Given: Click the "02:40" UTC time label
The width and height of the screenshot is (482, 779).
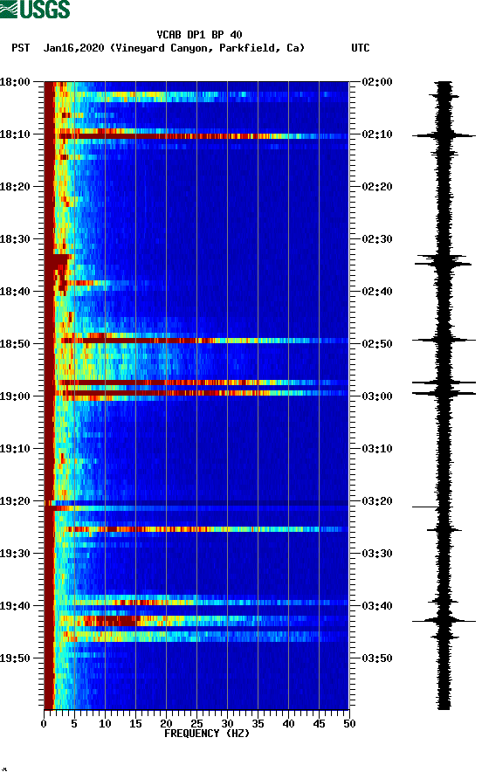Looking at the screenshot, I should coord(377,292).
